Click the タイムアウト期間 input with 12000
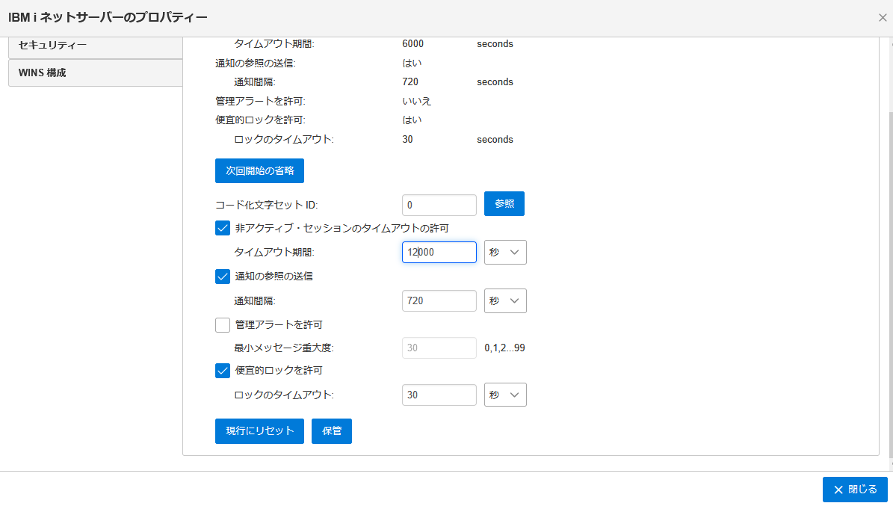This screenshot has width=893, height=506. click(439, 253)
